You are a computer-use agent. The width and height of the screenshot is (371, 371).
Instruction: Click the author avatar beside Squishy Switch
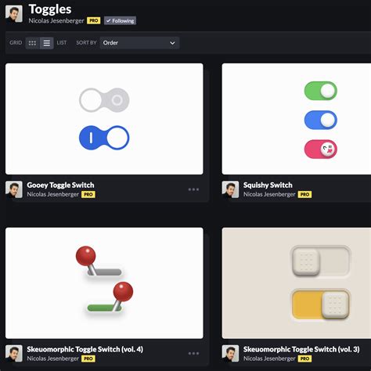click(x=230, y=189)
